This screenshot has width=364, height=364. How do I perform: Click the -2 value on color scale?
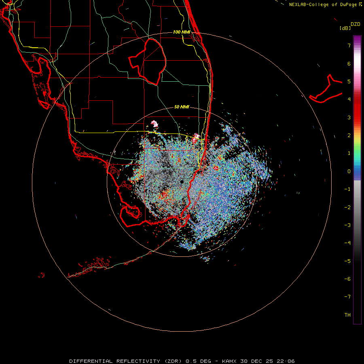click(347, 207)
